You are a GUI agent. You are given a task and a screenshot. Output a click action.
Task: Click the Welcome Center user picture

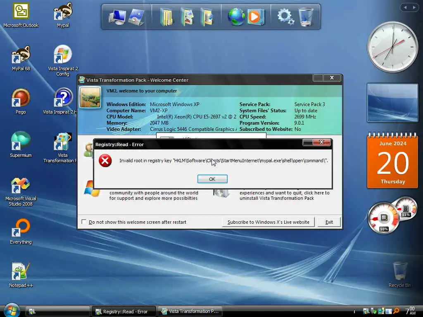point(90,97)
